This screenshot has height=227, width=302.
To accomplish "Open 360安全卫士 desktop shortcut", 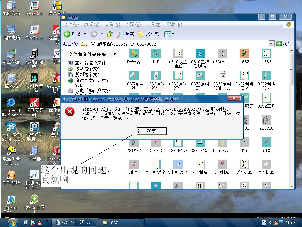I will tap(34, 204).
